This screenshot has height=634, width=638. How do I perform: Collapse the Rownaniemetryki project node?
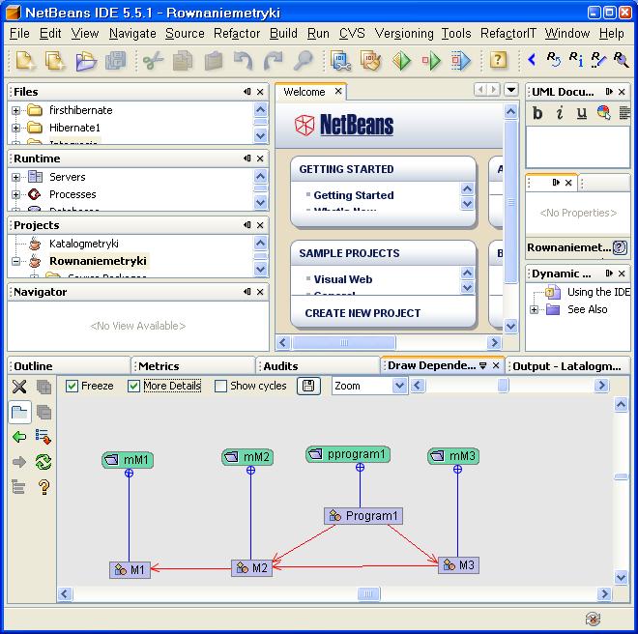click(x=15, y=261)
